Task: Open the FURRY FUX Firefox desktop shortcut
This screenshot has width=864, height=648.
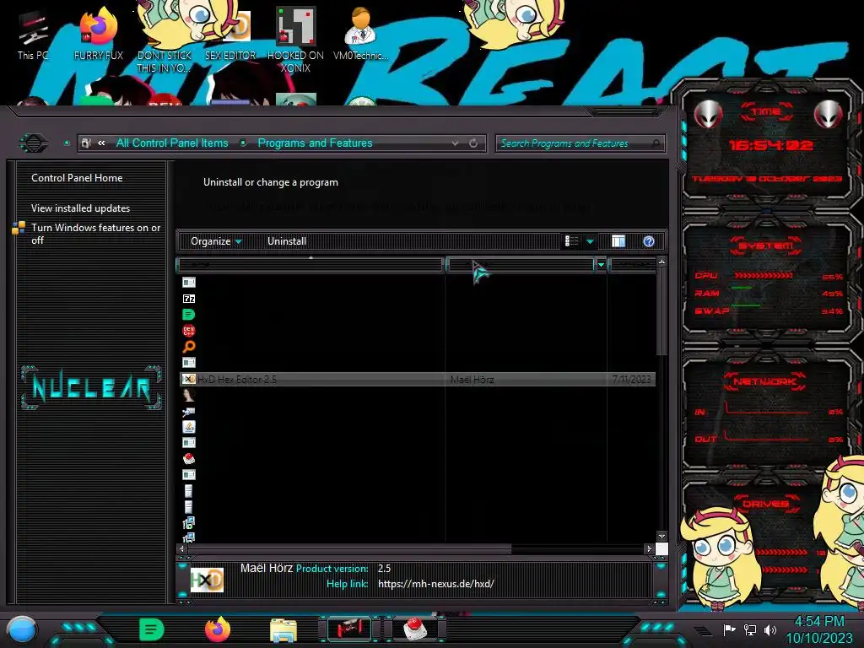Action: click(98, 34)
